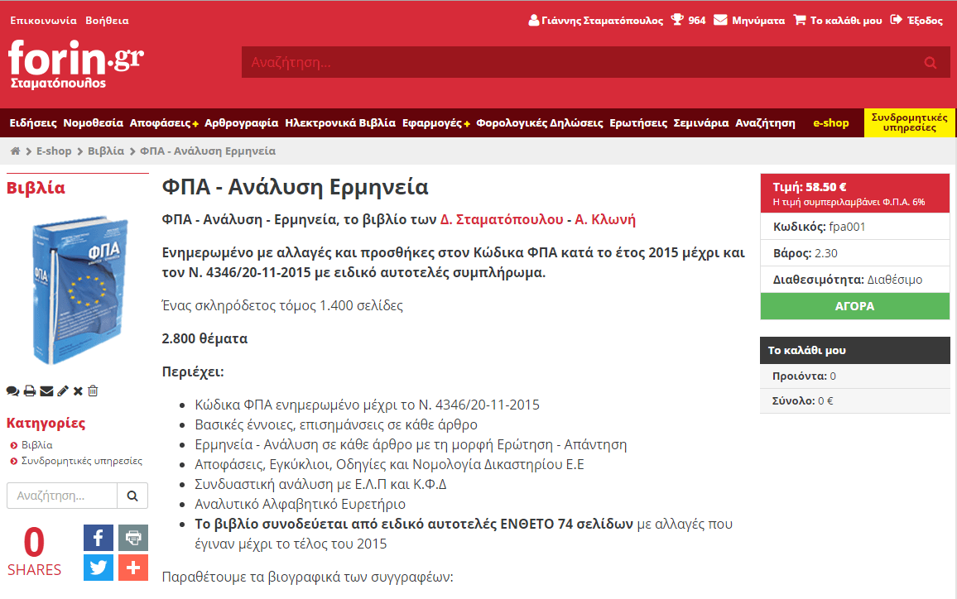Expand Εφαρμογές menu

[435, 122]
